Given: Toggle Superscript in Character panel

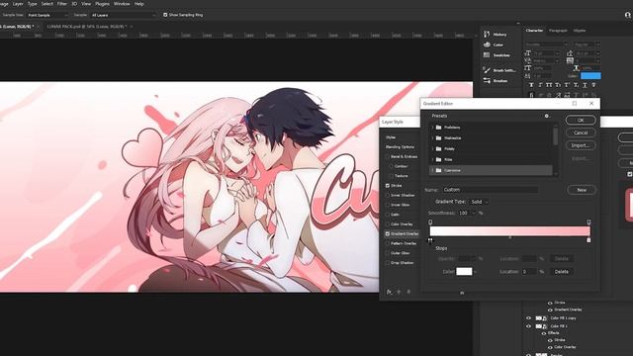Looking at the screenshot, I should 567,85.
